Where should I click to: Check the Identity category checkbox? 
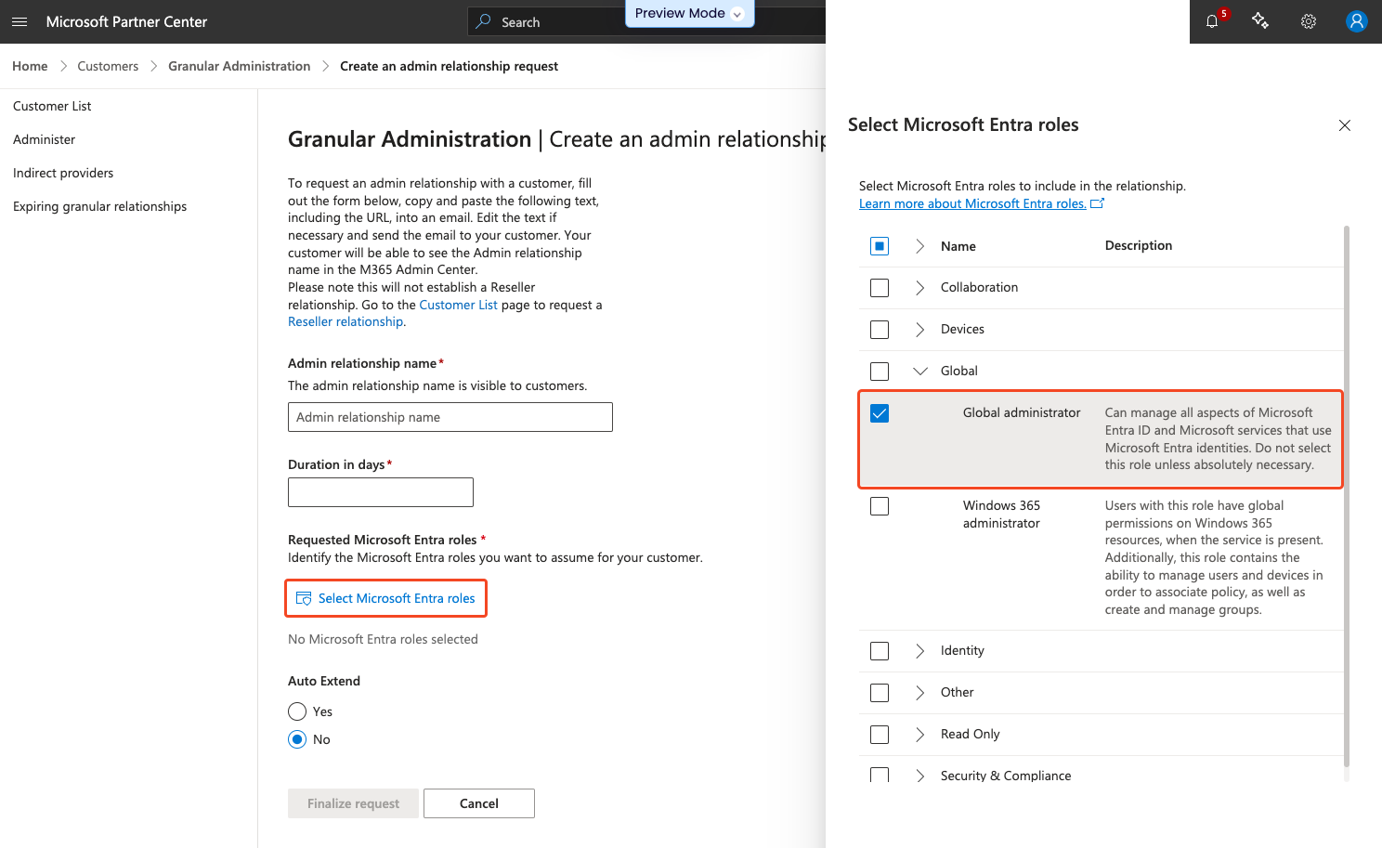click(880, 651)
